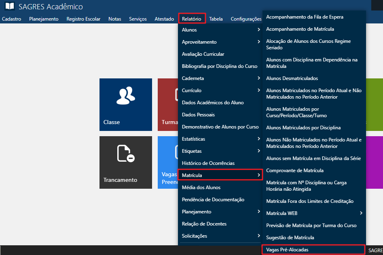
Task: Expand the Planejamento submenu arrow in Relatório
Action: [x=259, y=211]
